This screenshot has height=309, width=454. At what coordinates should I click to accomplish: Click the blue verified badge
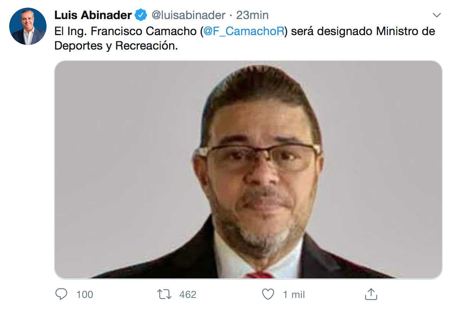(x=141, y=15)
